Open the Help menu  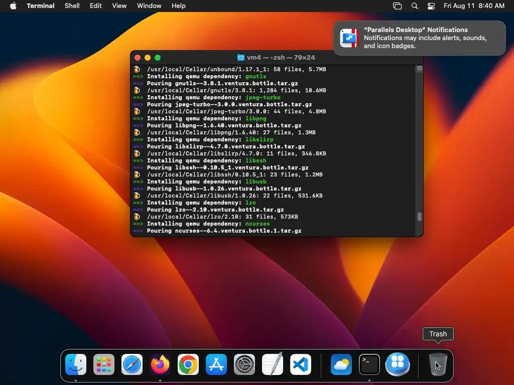tap(179, 6)
